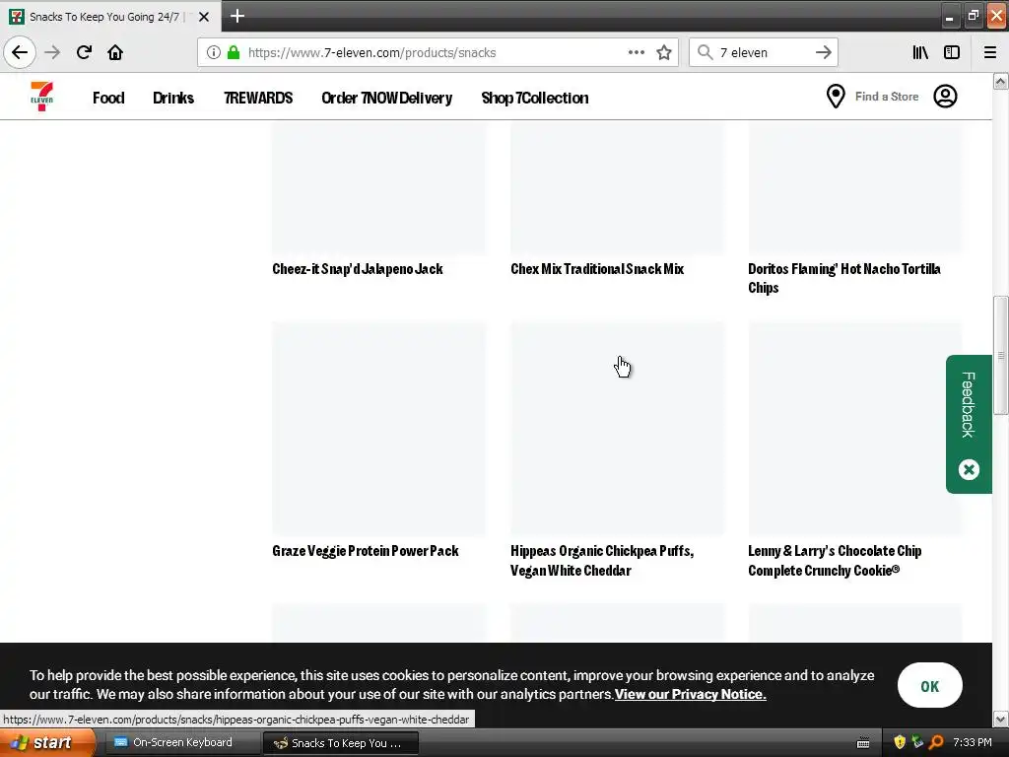Image resolution: width=1009 pixels, height=757 pixels.
Task: Submit search with the arrow button
Action: (x=824, y=52)
